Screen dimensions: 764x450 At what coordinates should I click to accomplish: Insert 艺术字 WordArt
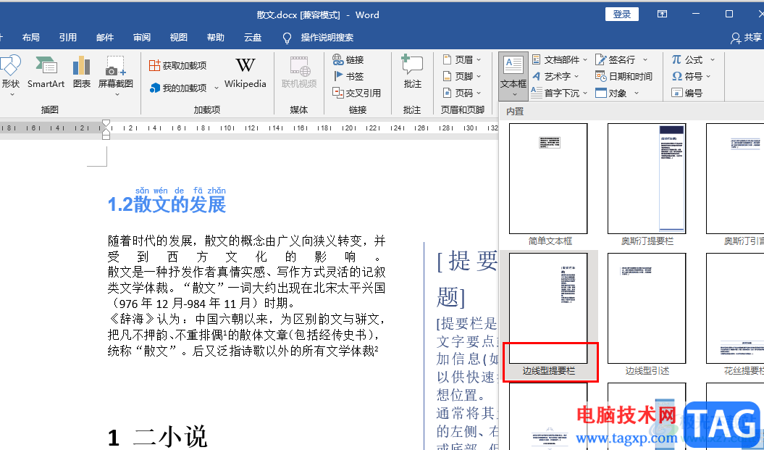555,77
